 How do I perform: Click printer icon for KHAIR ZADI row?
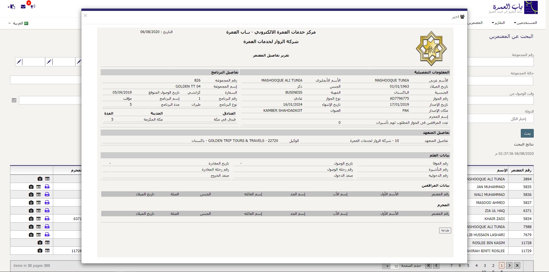pos(47,219)
